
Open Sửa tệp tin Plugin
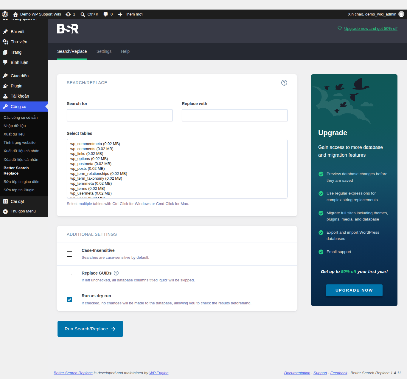click(x=19, y=190)
